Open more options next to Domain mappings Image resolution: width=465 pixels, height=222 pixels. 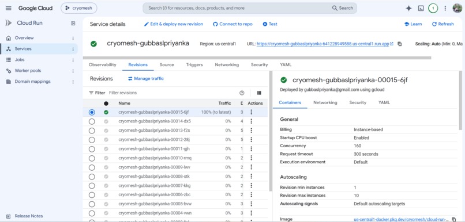coord(73,82)
